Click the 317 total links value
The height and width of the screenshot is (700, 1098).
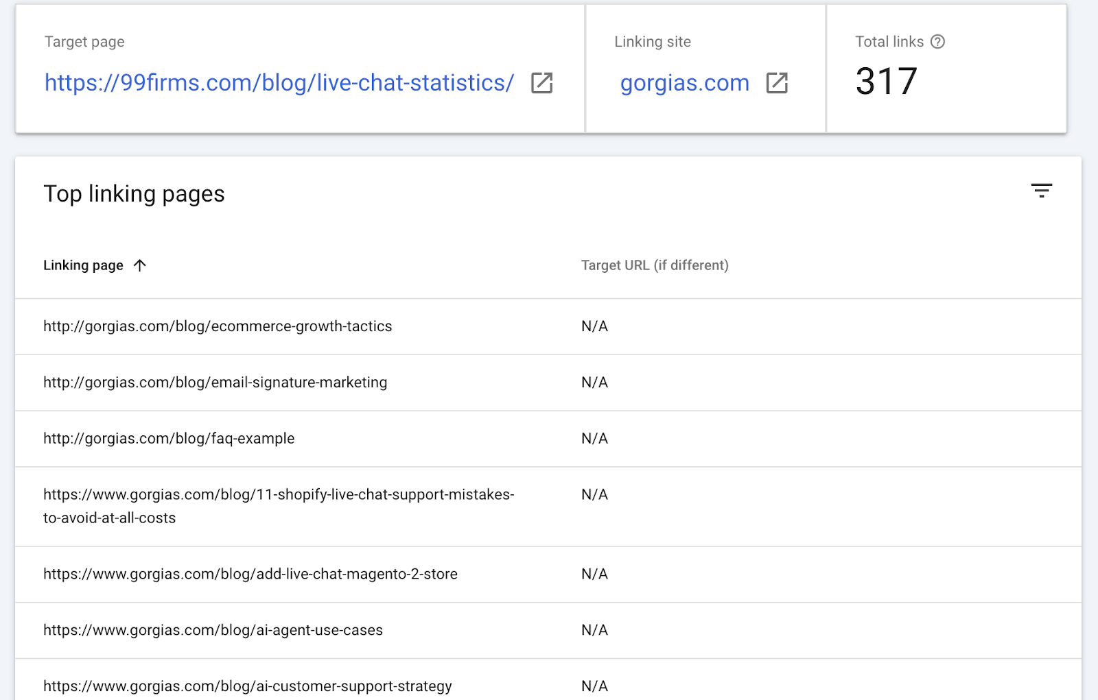pyautogui.click(x=886, y=82)
